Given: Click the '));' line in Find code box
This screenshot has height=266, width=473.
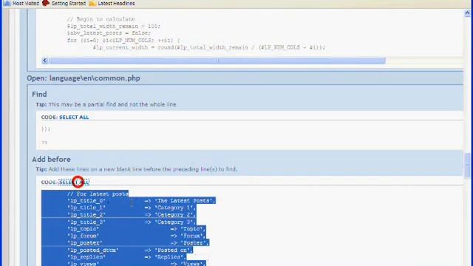Looking at the screenshot, I should (46, 129).
